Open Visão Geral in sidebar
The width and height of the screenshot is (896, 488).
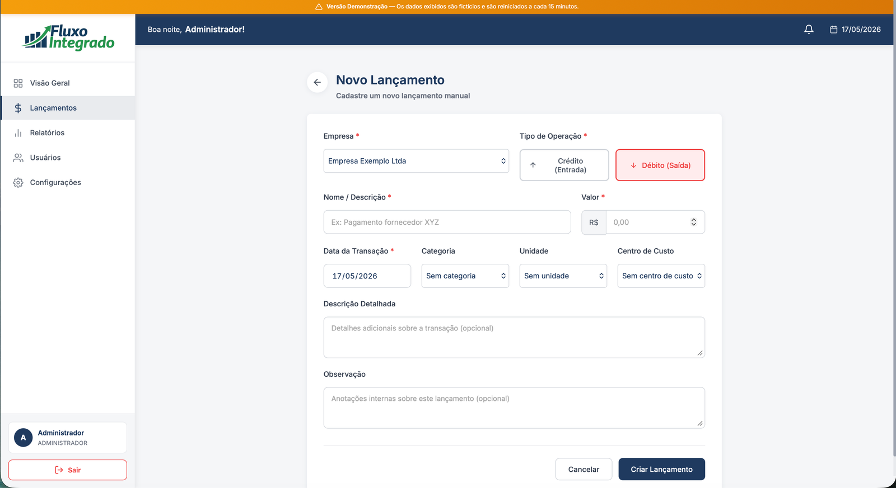(x=68, y=83)
